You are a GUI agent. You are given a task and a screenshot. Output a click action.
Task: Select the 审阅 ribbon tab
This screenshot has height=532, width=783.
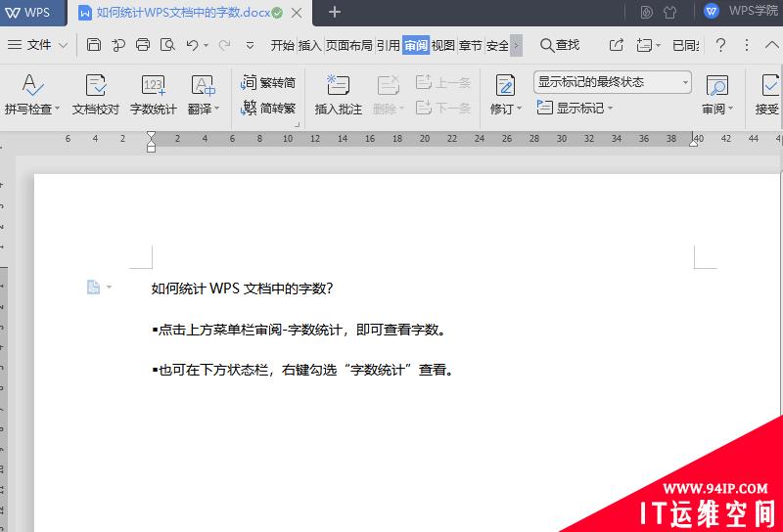416,45
